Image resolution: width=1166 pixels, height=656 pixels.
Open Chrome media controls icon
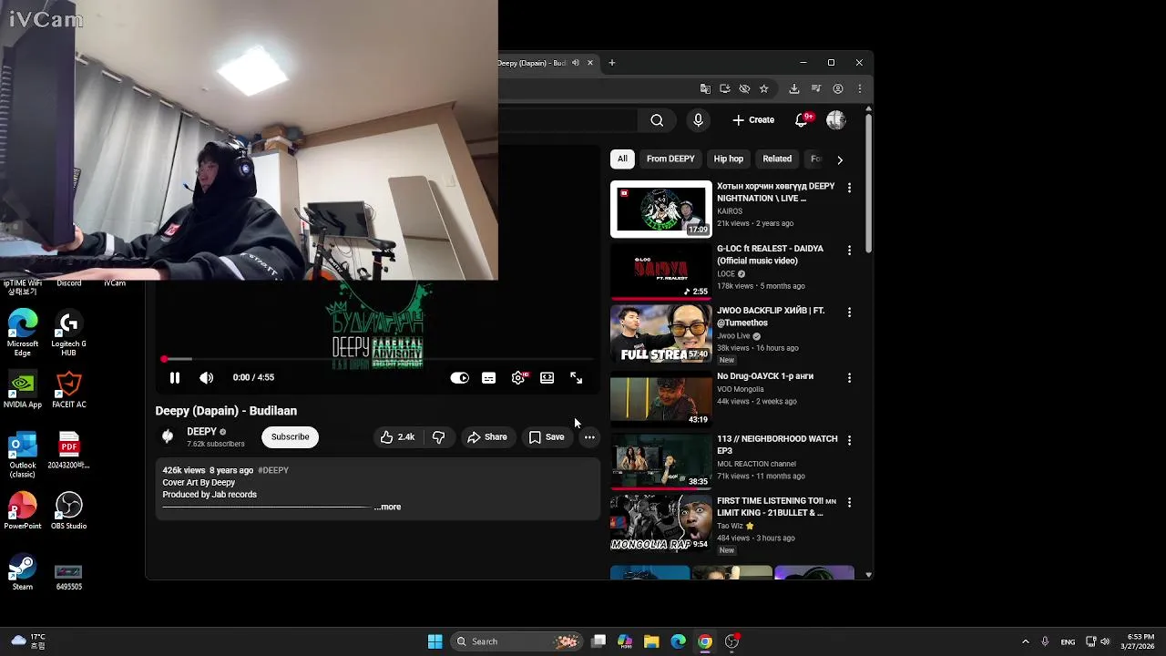point(816,88)
